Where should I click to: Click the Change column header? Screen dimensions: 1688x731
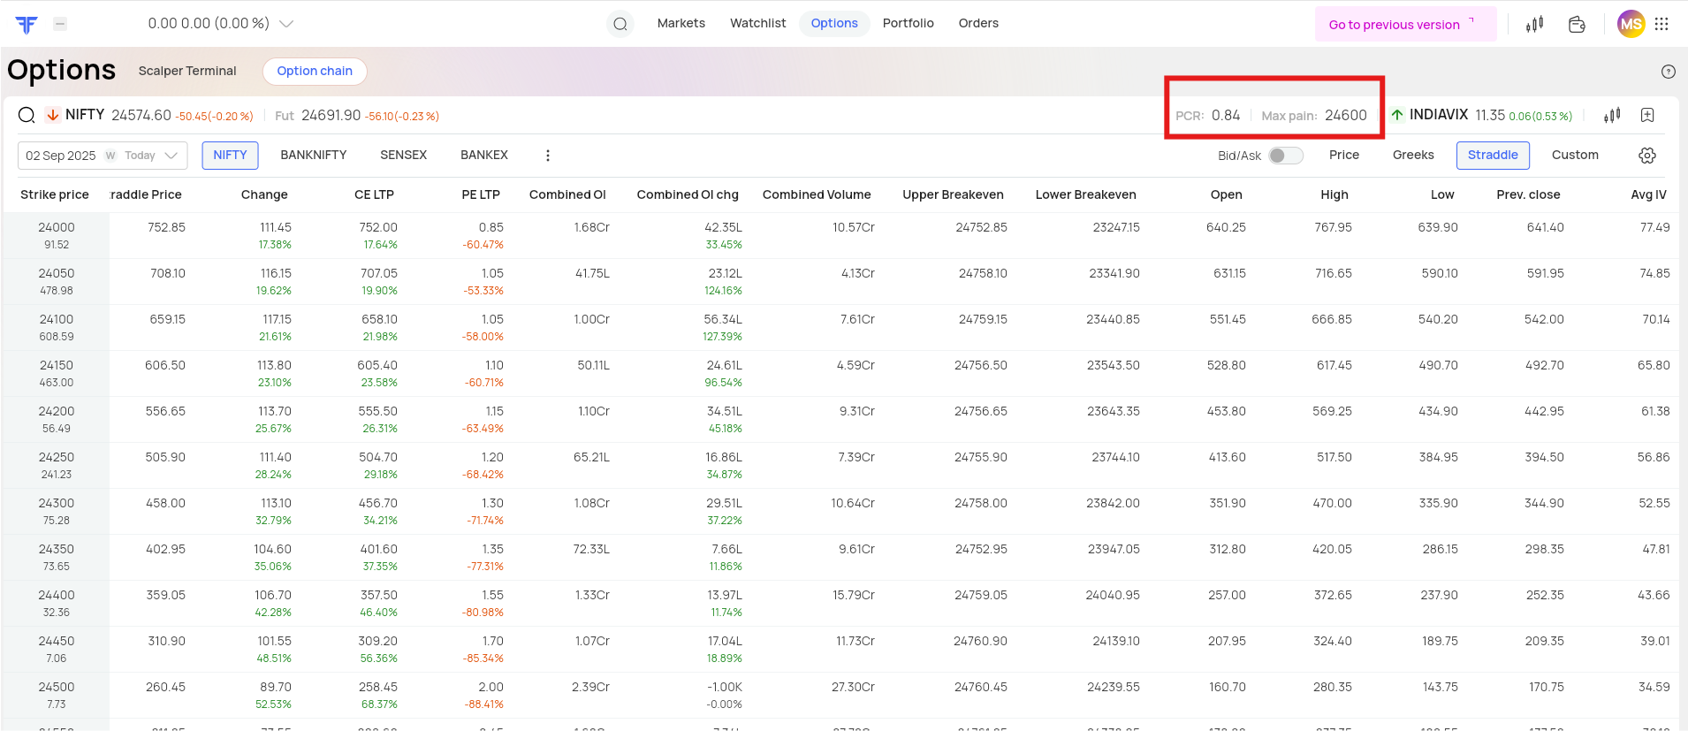pos(264,194)
